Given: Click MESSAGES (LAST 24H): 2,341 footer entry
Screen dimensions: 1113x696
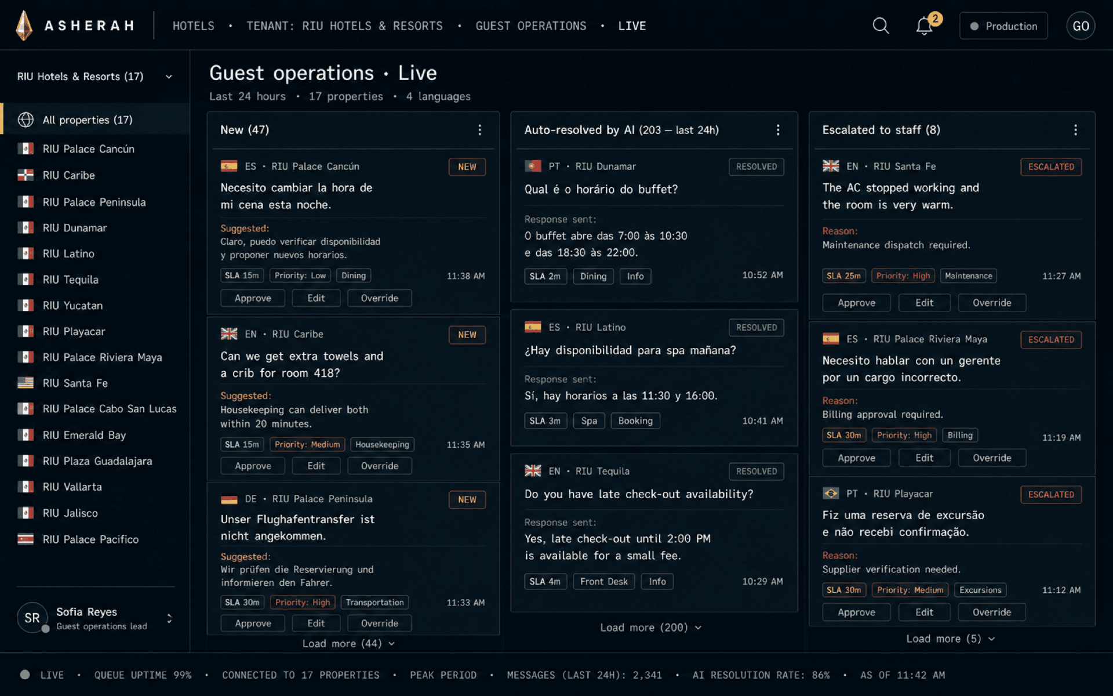Looking at the screenshot, I should point(584,675).
